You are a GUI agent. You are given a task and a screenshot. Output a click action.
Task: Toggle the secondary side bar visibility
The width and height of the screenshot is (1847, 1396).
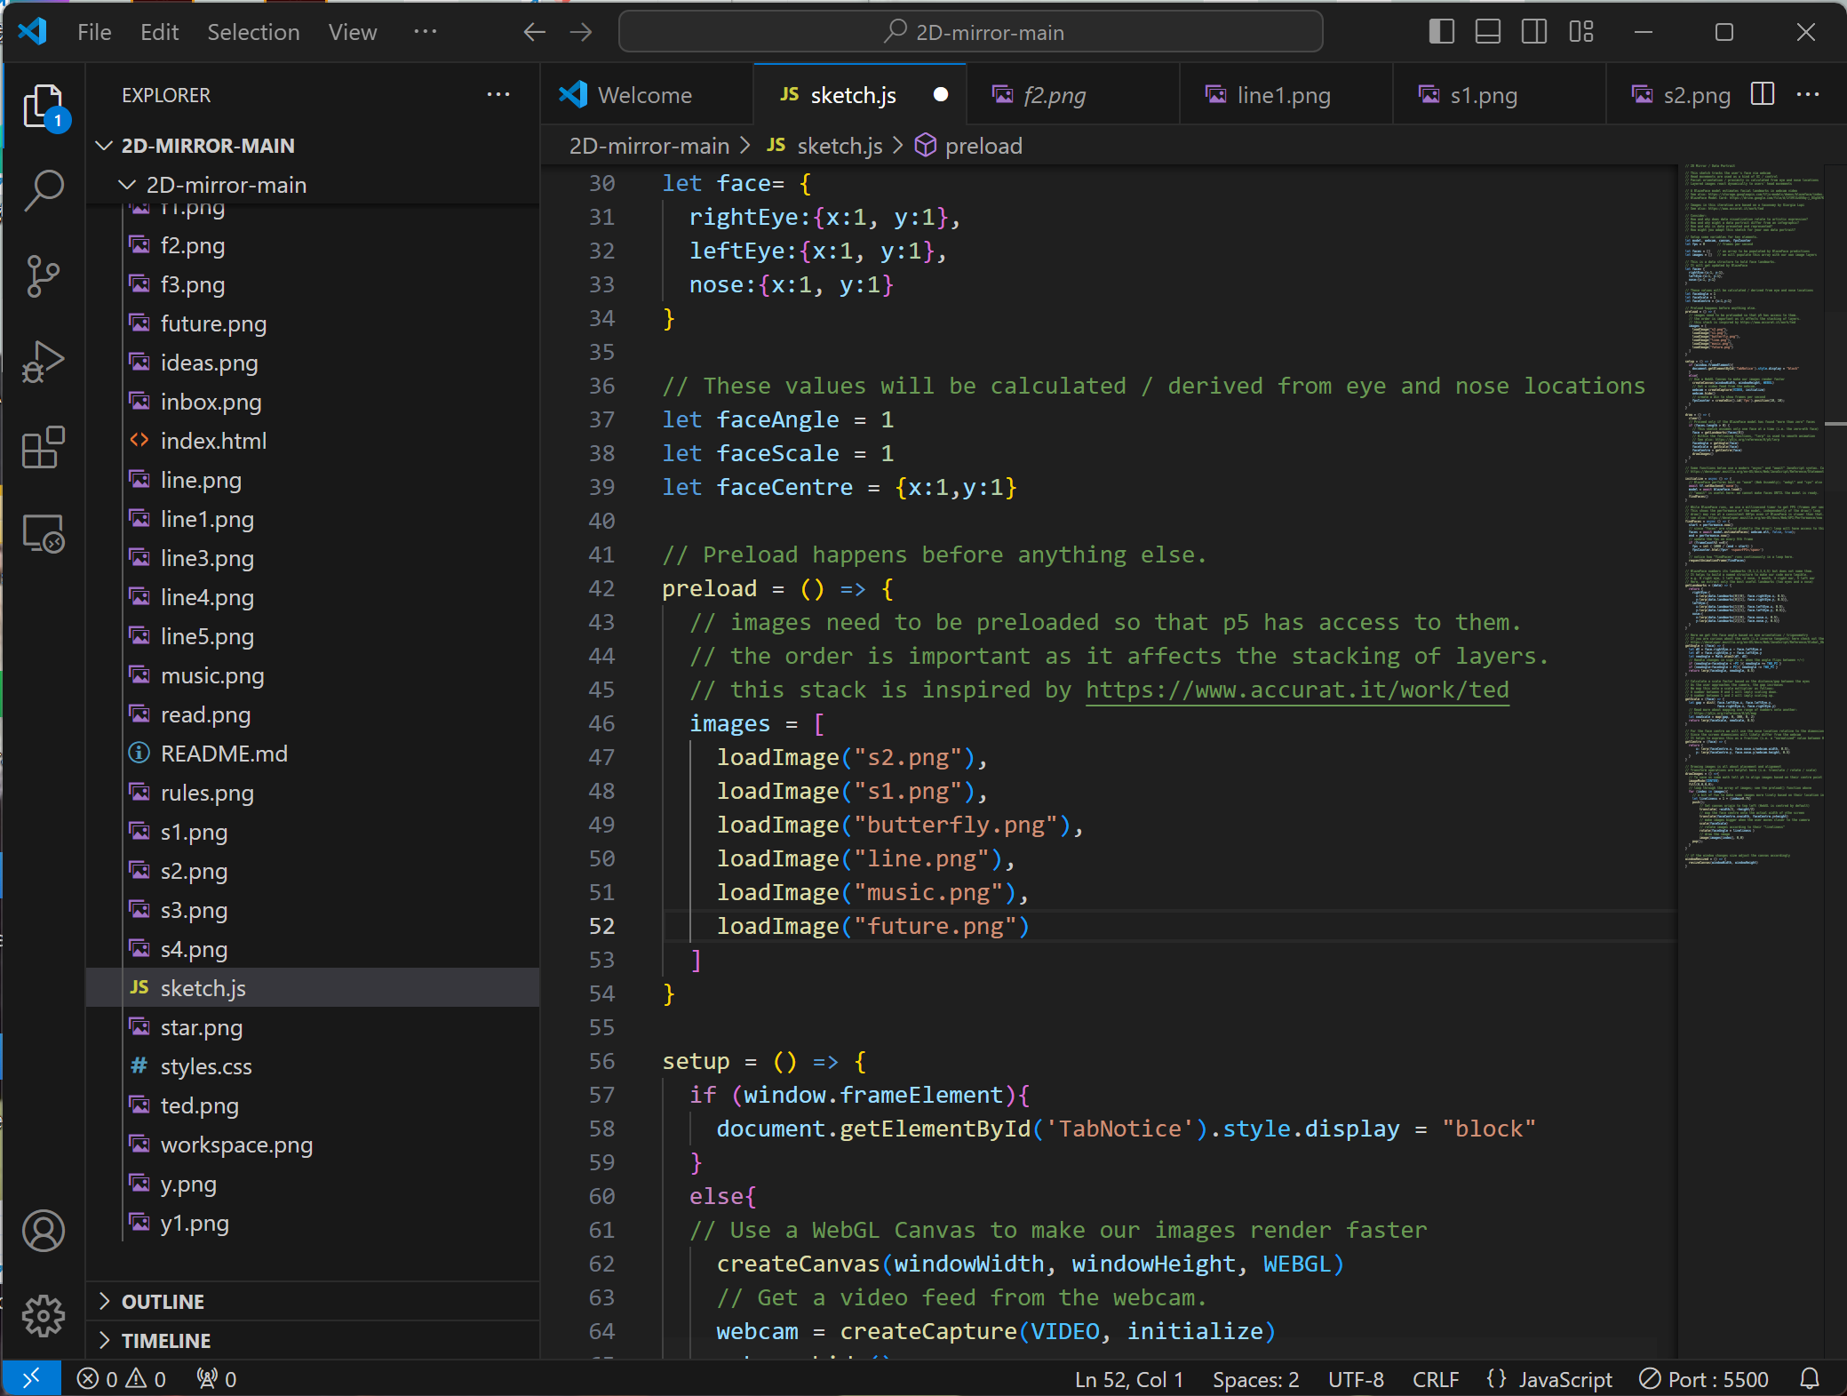coord(1533,32)
